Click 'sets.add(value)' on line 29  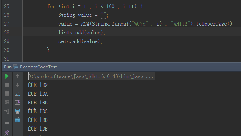point(79,41)
